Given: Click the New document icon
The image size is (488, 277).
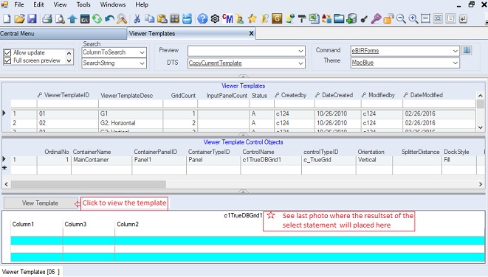Looking at the screenshot, I should click(x=7, y=19).
